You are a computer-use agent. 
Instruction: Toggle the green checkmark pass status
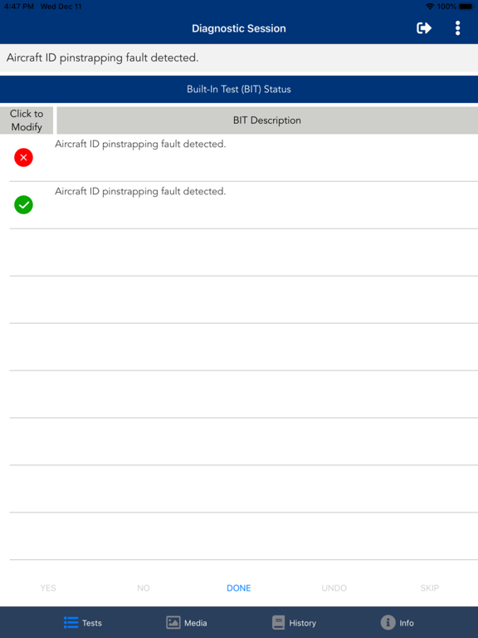click(23, 204)
